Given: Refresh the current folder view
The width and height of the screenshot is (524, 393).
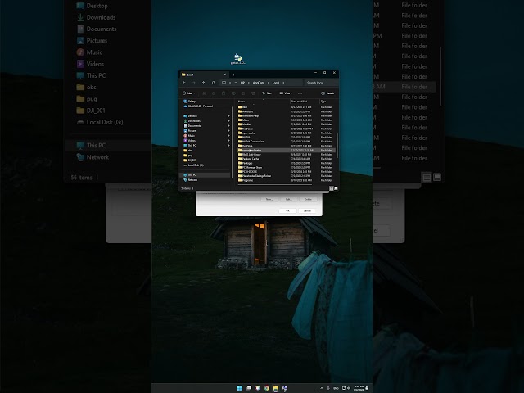Looking at the screenshot, I should click(x=213, y=83).
